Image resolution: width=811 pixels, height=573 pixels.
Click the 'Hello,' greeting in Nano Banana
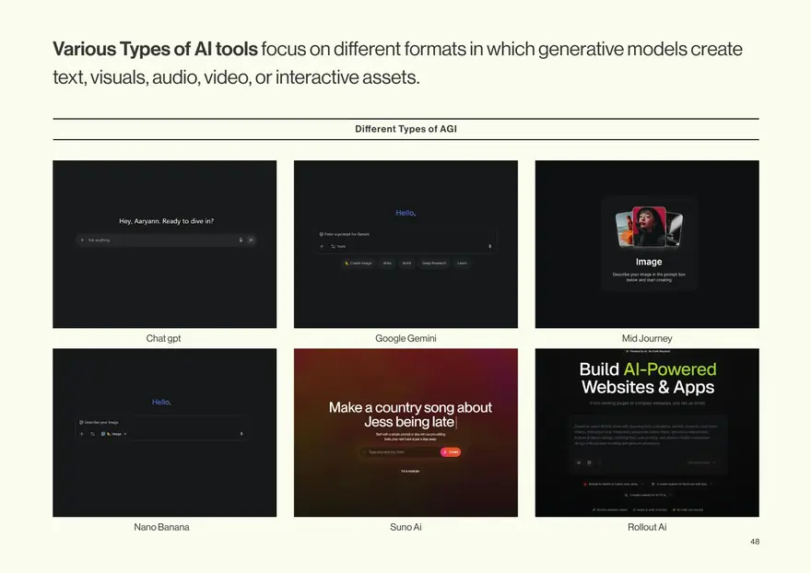click(161, 402)
